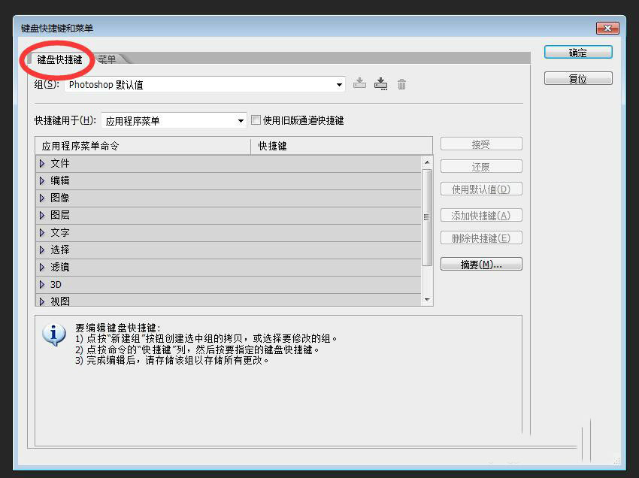Click the 接受 button
Image resolution: width=639 pixels, height=478 pixels.
pos(481,144)
